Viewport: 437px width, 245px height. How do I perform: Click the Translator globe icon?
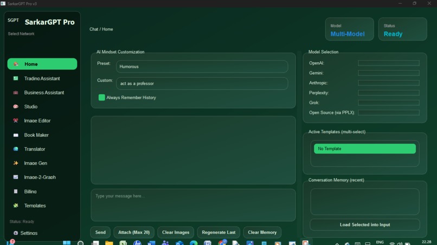16,149
